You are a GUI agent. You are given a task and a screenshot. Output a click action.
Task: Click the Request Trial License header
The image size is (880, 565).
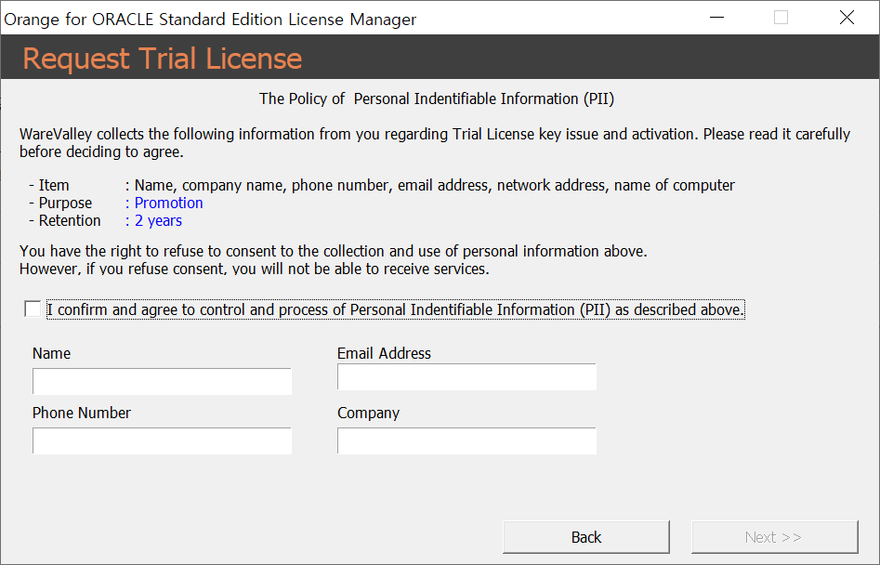[163, 59]
